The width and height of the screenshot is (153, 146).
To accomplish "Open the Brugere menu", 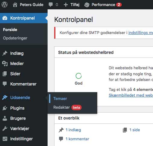I will [x=18, y=118].
